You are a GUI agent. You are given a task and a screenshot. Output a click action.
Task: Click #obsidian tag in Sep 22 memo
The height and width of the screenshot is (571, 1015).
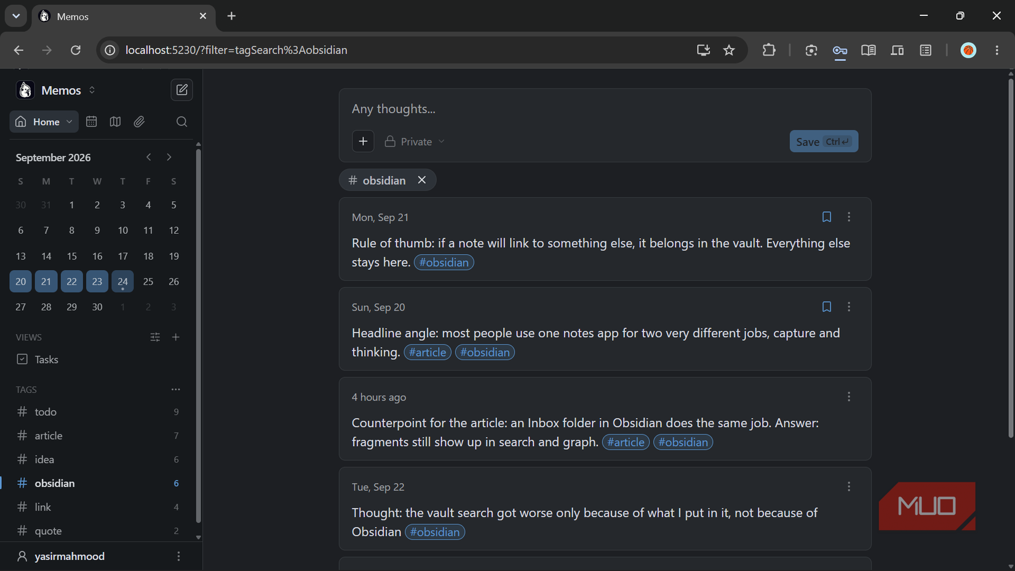pos(435,532)
